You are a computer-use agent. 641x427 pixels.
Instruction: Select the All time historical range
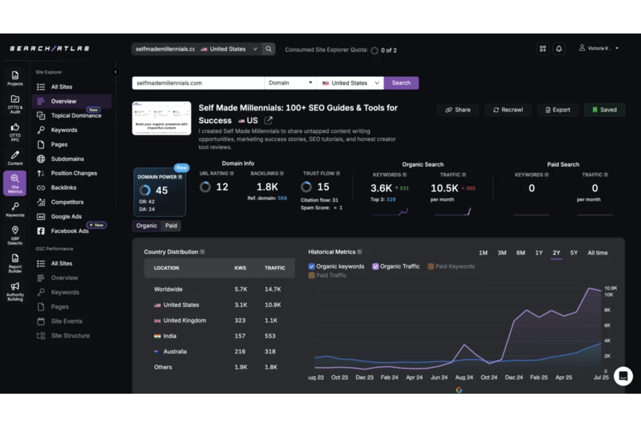click(x=597, y=253)
